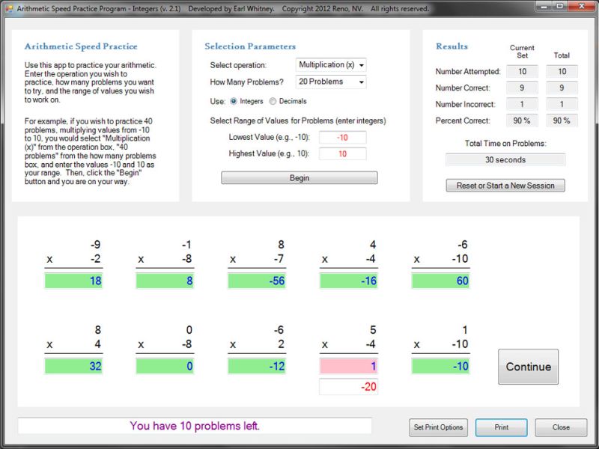Click the Percent Correct value box
The image size is (599, 449).
(522, 120)
